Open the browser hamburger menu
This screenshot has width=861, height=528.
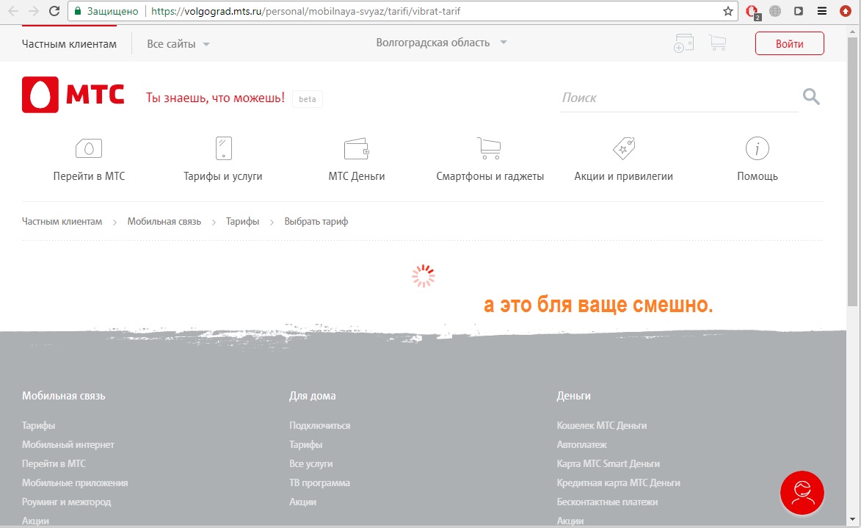pyautogui.click(x=822, y=11)
